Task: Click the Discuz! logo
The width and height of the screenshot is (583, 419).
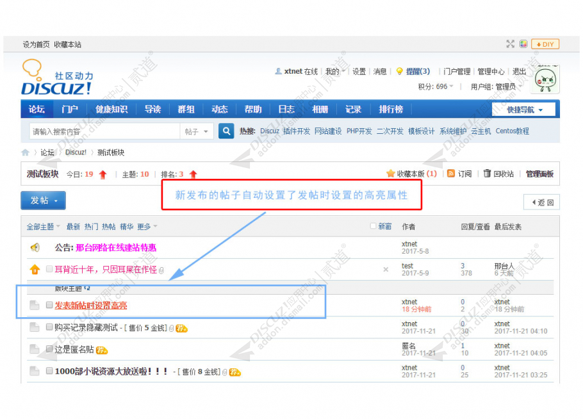Action: (57, 78)
